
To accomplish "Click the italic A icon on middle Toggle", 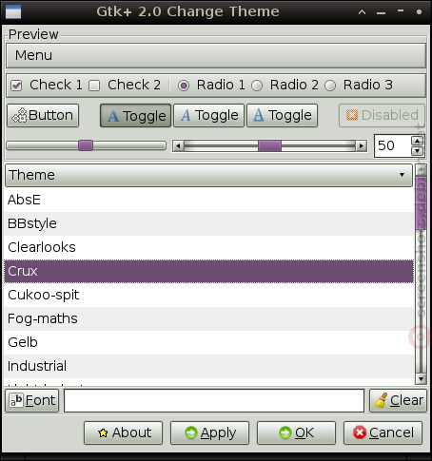I will [x=187, y=115].
